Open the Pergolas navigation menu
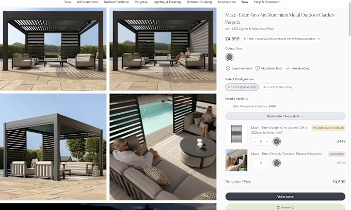This screenshot has width=351, height=210. point(141,2)
